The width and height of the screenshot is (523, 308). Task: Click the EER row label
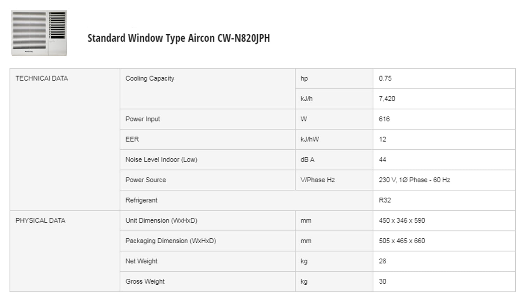click(132, 139)
